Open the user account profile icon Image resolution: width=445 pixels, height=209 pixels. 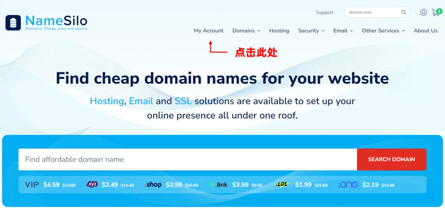(x=423, y=12)
